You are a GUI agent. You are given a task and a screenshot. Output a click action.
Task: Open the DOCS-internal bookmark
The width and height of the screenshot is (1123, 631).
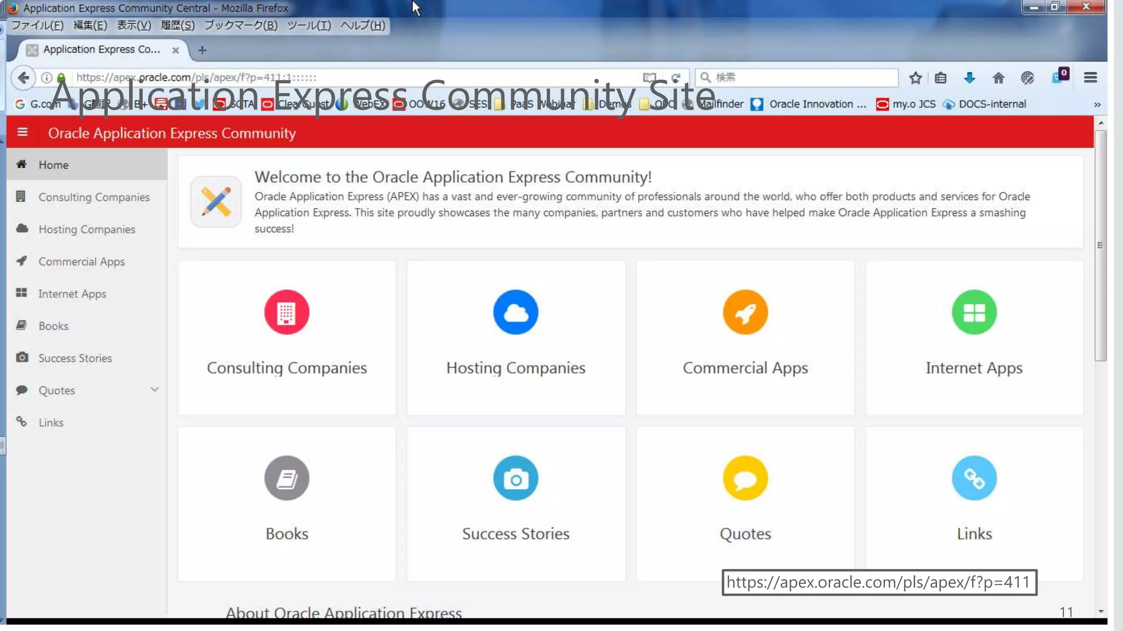[984, 104]
